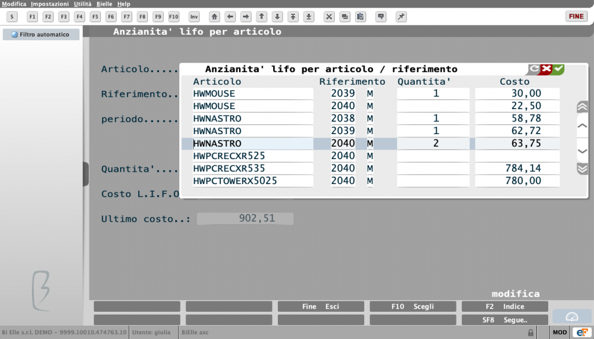Viewport: 594px width, 339px height.
Task: Click the grey refresh icon in the popup
Action: pyautogui.click(x=534, y=69)
